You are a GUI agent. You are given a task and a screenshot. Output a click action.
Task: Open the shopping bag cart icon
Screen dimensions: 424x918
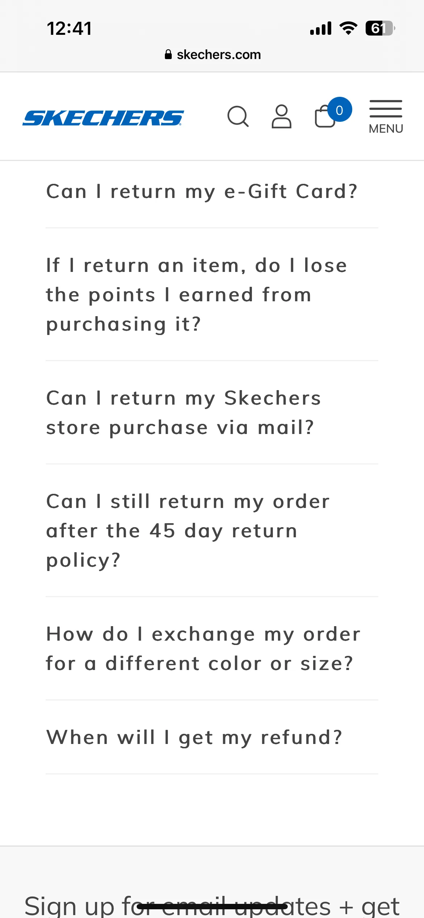(325, 116)
